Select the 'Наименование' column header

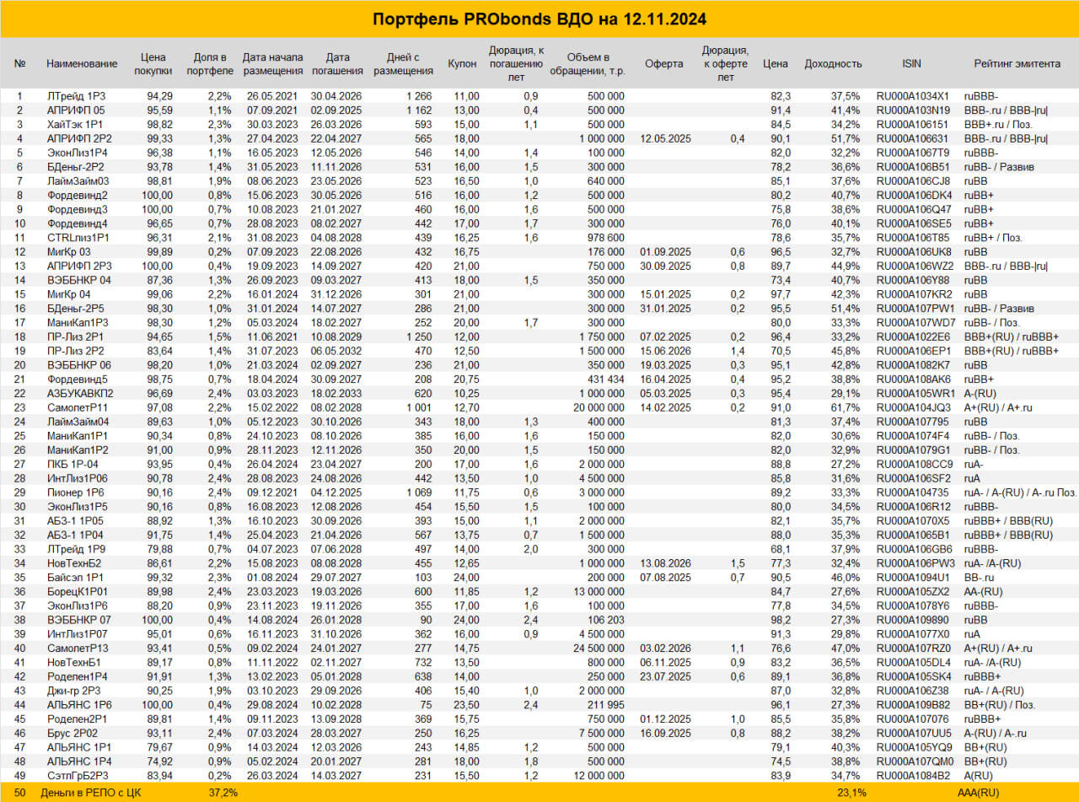(x=82, y=64)
